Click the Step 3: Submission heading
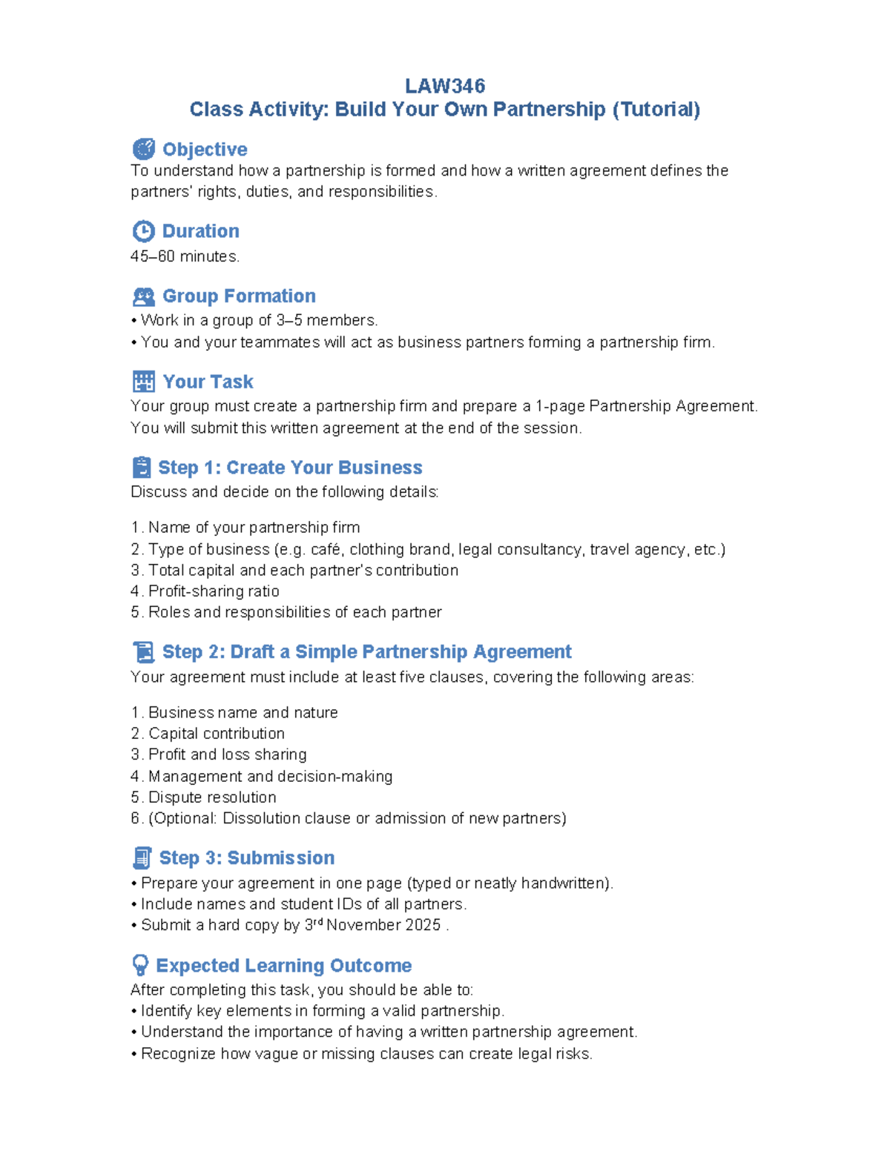The width and height of the screenshot is (890, 1151). click(x=247, y=858)
